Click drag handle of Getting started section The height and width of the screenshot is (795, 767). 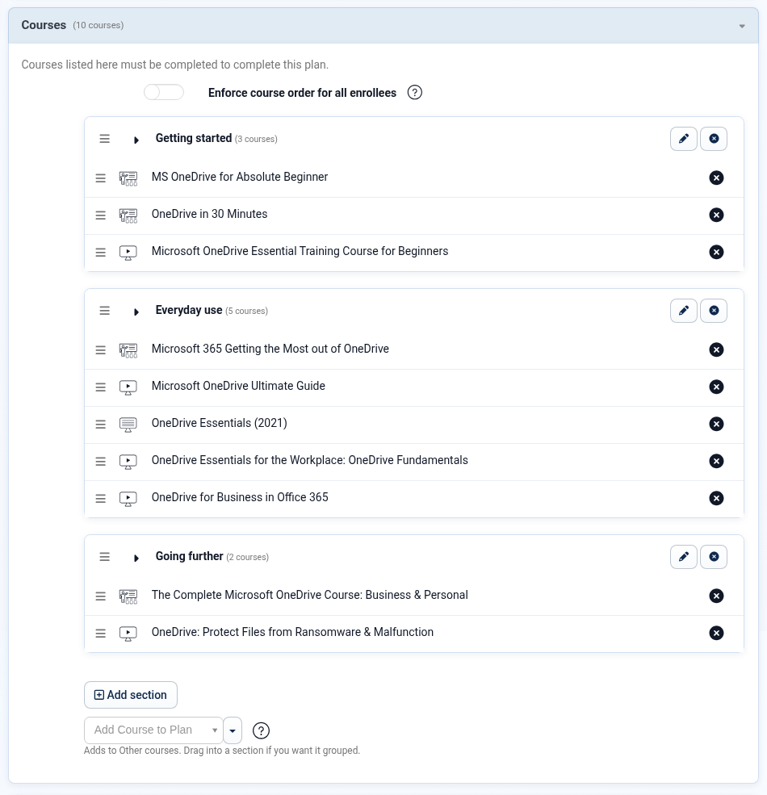104,139
